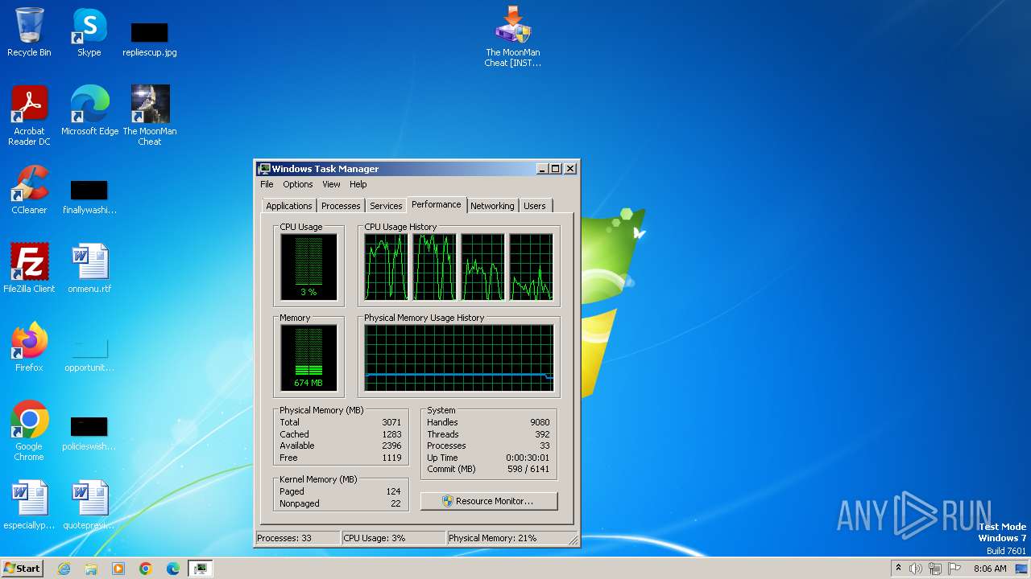The height and width of the screenshot is (579, 1031).
Task: Click the first CPU Usage History graph
Action: [x=386, y=267]
